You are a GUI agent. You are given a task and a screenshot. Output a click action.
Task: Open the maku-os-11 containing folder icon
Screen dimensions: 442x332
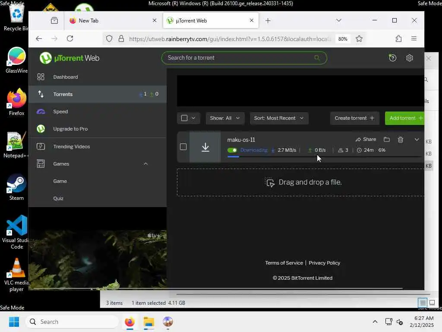[x=387, y=140]
